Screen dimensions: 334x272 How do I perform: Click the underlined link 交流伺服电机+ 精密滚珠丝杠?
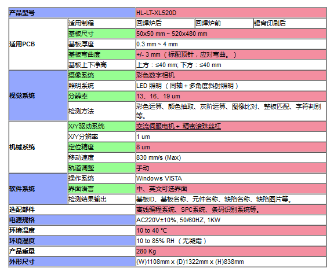click(x=178, y=126)
